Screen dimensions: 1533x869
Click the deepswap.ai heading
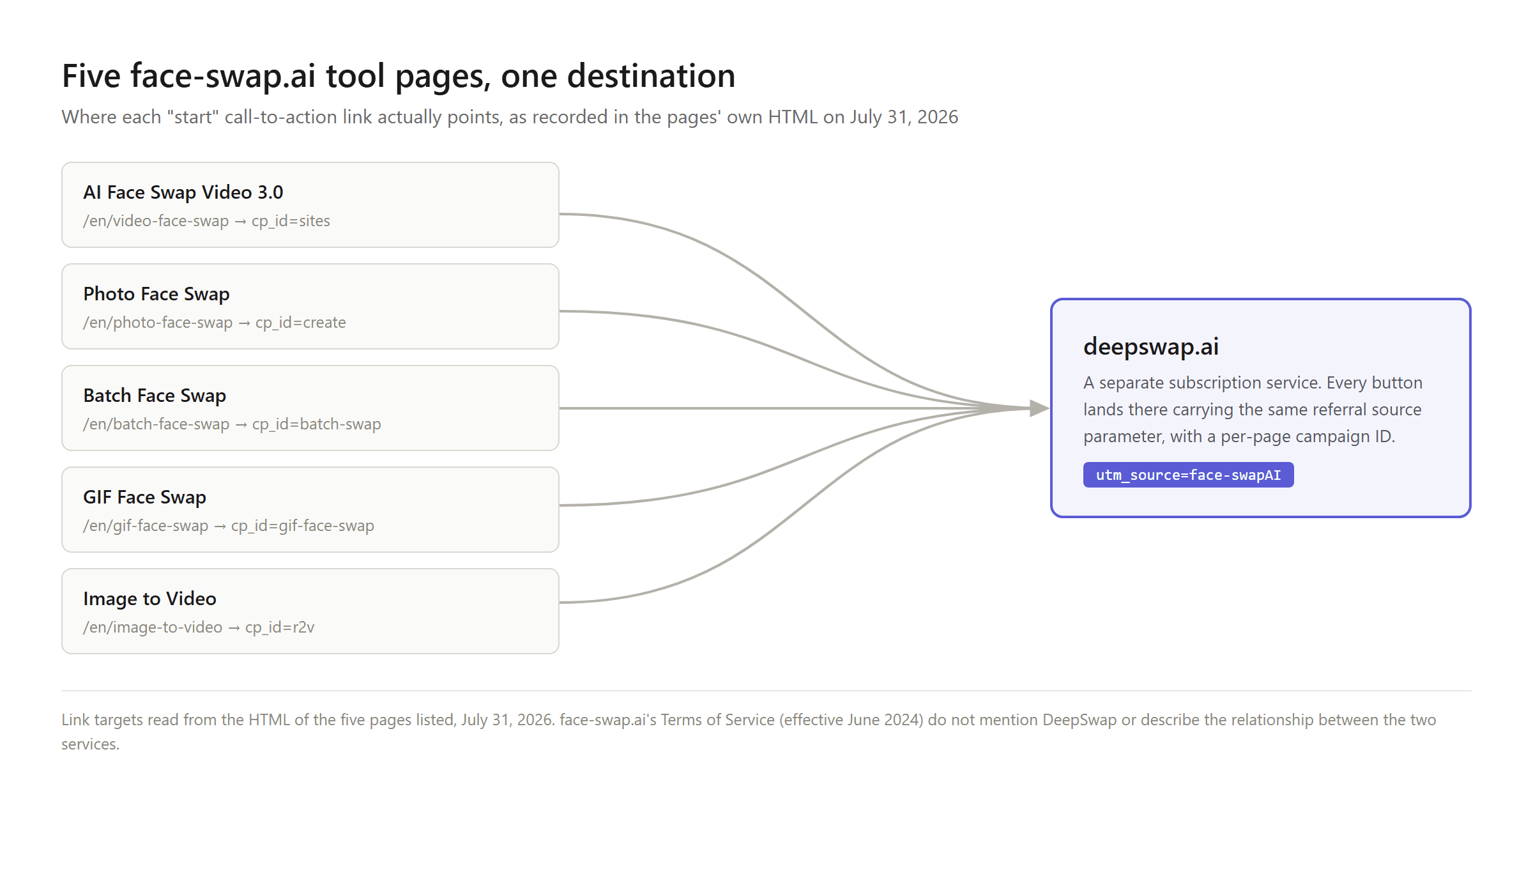(x=1151, y=346)
